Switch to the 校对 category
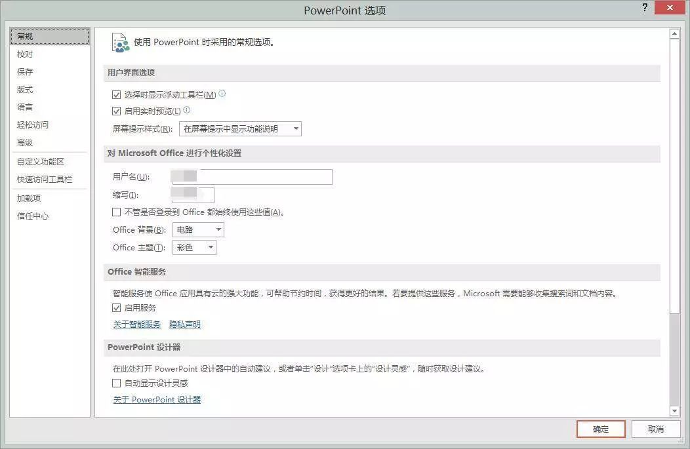Image resolution: width=690 pixels, height=449 pixels. tap(50, 54)
